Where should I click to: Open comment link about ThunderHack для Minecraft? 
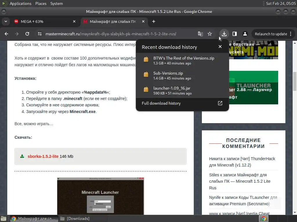pos(242,162)
